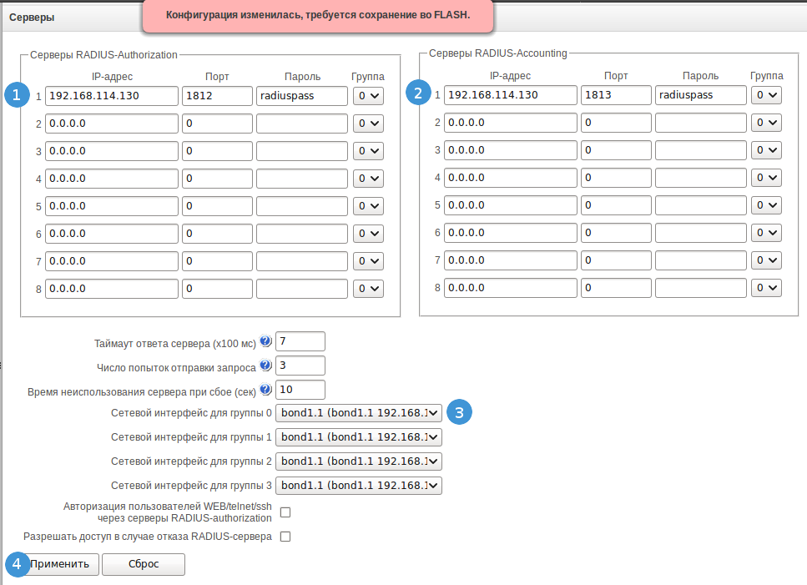This screenshot has height=585, width=807.
Task: Open group dropdown for Authorization server row 6
Action: pyautogui.click(x=368, y=234)
